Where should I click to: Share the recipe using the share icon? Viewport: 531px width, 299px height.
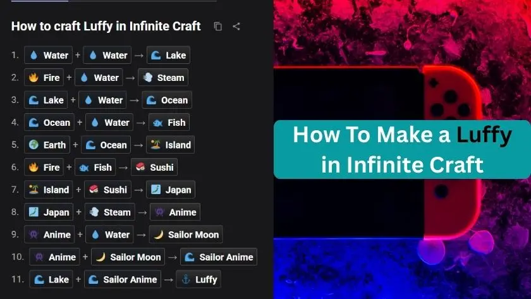coord(236,27)
